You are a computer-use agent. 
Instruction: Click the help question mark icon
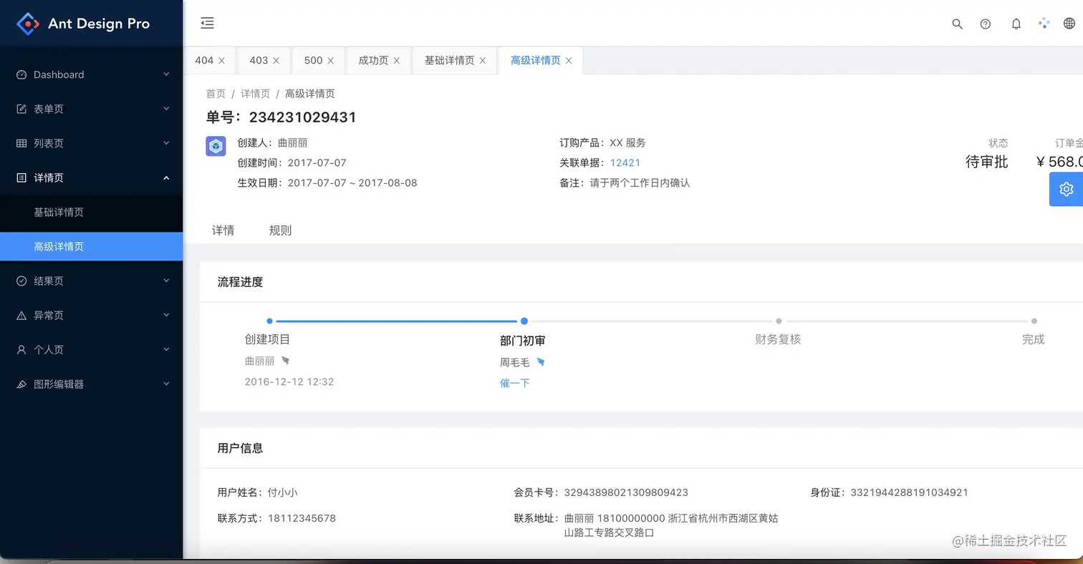pyautogui.click(x=986, y=24)
